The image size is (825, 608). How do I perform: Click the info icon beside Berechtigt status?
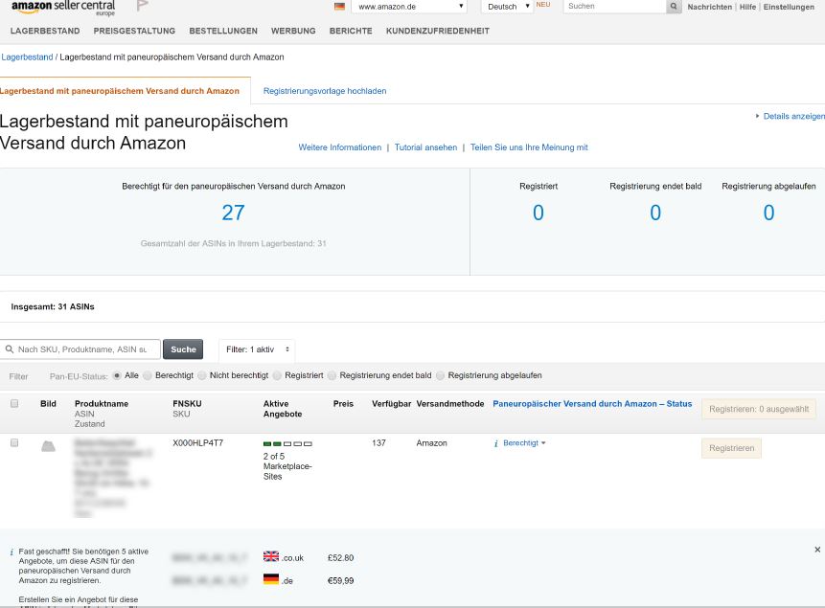click(495, 443)
